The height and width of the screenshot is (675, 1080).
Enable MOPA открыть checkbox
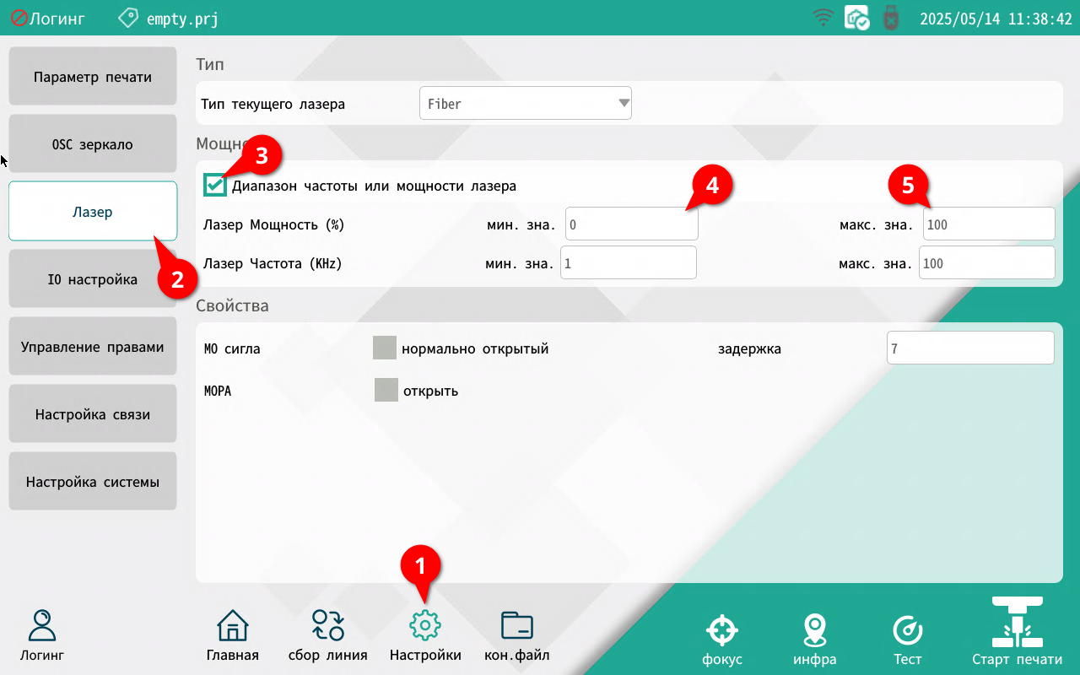click(x=386, y=390)
